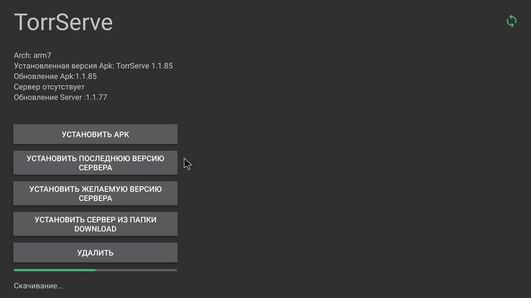Viewport: 531px width, 298px height.
Task: Click the green filled part of progress bar
Action: 54,270
